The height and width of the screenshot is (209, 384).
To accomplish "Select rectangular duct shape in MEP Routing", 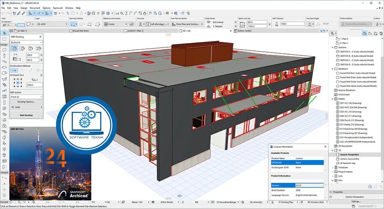I will (x=14, y=48).
